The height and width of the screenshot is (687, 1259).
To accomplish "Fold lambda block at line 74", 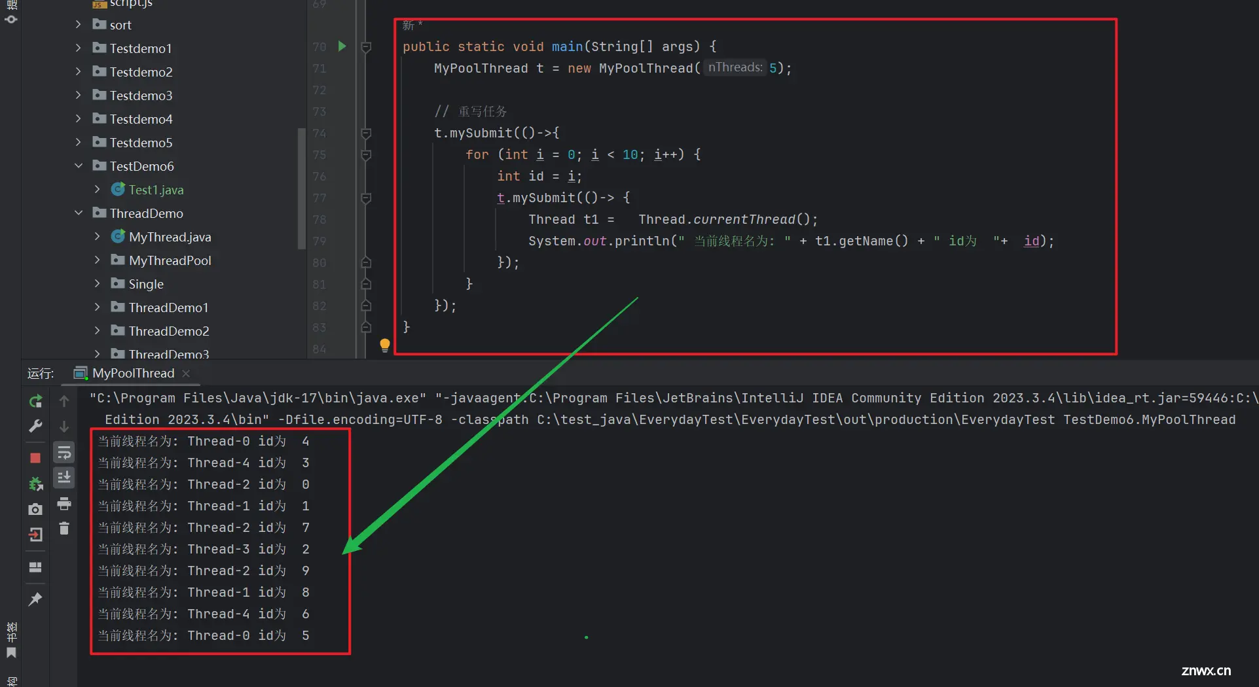I will click(x=367, y=133).
